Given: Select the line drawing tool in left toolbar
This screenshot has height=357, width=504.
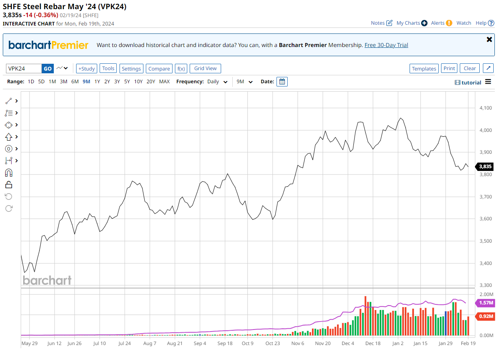Looking at the screenshot, I should pos(9,101).
